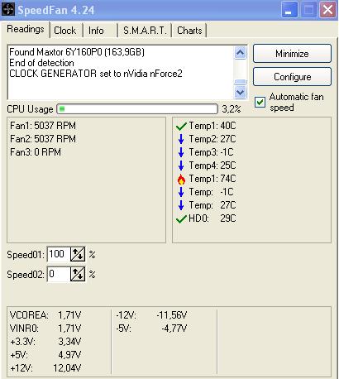Viewport: 339px width, 379px height.
Task: Click the log line 'Found Maxtor 6Y160P0 (163,9GB)'
Action: click(x=77, y=52)
